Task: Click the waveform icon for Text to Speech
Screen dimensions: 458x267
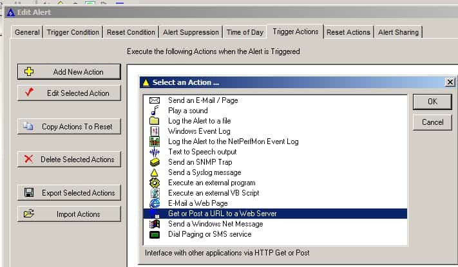Action: (155, 152)
